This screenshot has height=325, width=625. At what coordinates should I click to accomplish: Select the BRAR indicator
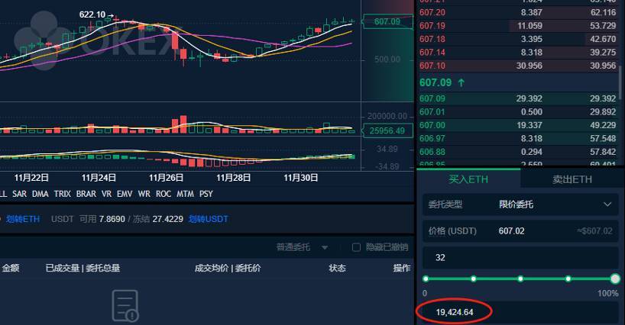(x=86, y=194)
